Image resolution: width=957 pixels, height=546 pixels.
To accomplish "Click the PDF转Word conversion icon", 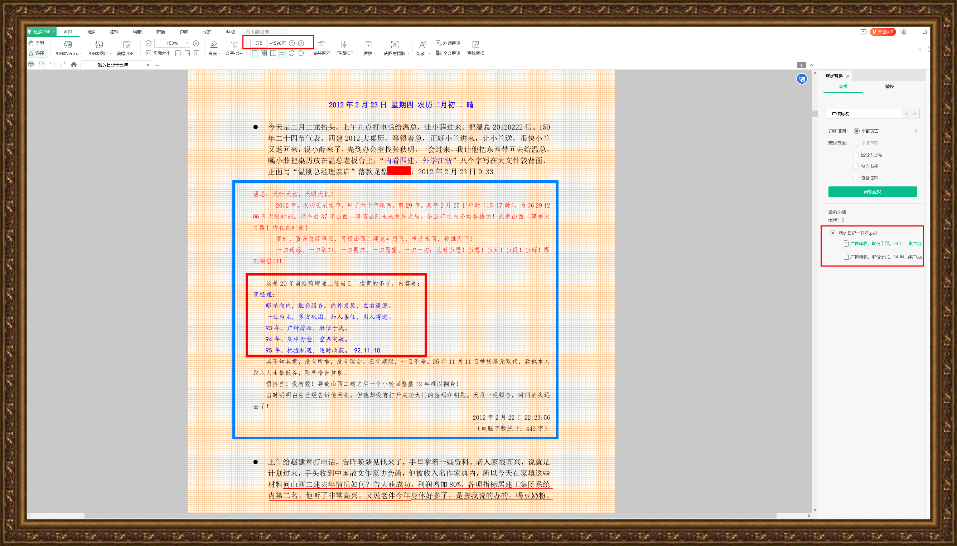I will pos(68,45).
